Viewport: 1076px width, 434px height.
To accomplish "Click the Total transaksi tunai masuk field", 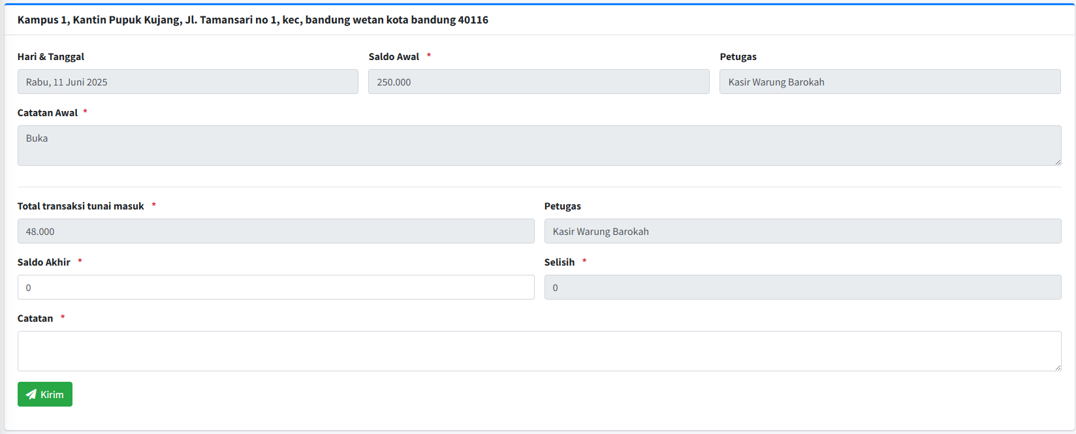I will pyautogui.click(x=276, y=231).
